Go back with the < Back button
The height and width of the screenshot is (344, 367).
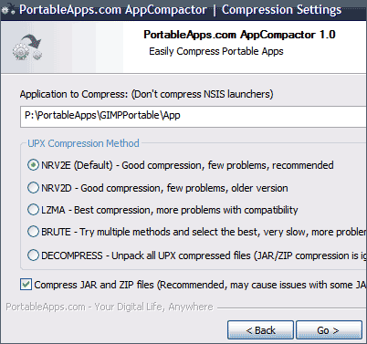click(260, 330)
